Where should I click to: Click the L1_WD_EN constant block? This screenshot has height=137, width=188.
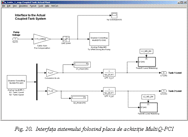click(x=146, y=51)
